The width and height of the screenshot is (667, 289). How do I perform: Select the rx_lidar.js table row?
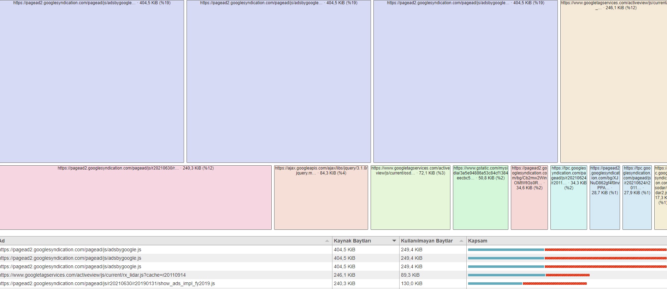[x=333, y=275]
